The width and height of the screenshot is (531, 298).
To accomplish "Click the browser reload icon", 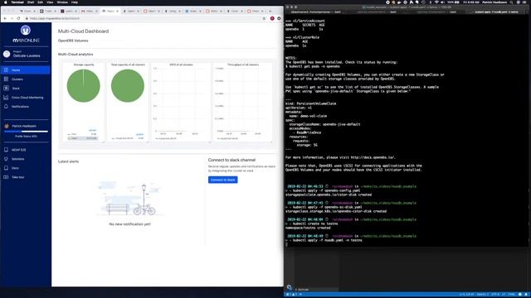I will [x=18, y=18].
